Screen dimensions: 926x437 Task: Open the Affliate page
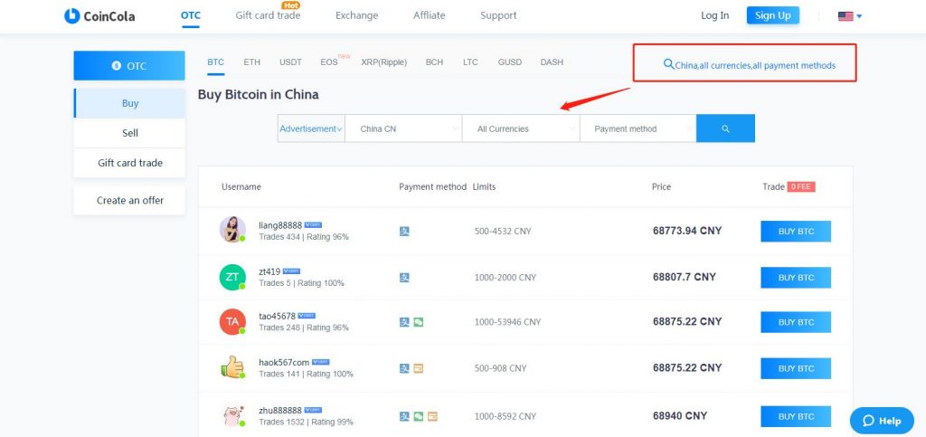coord(430,15)
